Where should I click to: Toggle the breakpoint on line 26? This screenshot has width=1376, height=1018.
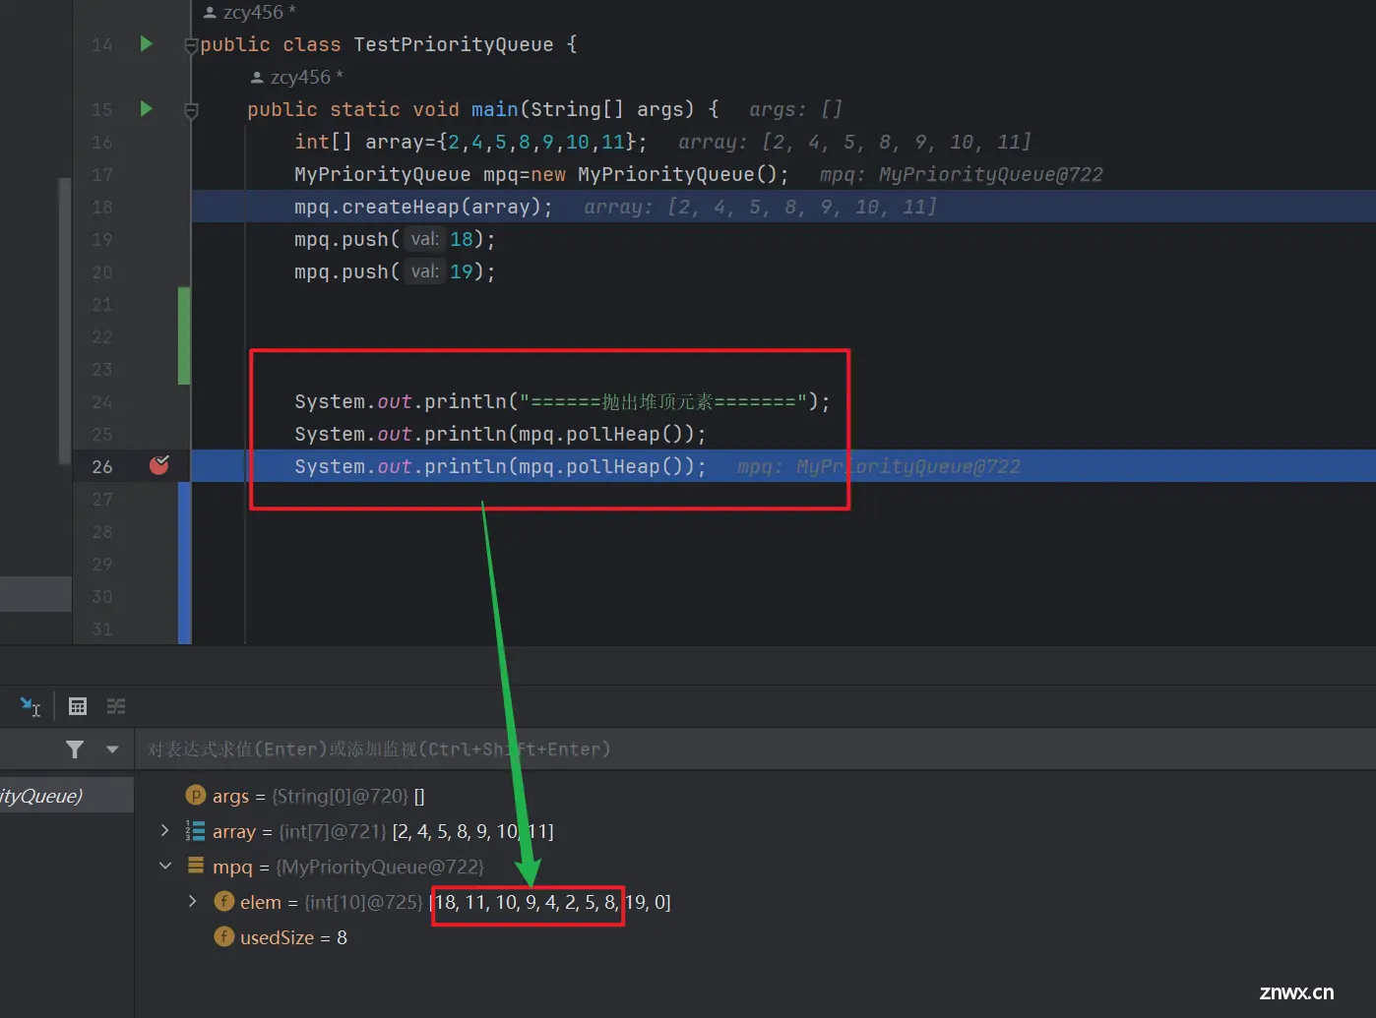coord(158,465)
